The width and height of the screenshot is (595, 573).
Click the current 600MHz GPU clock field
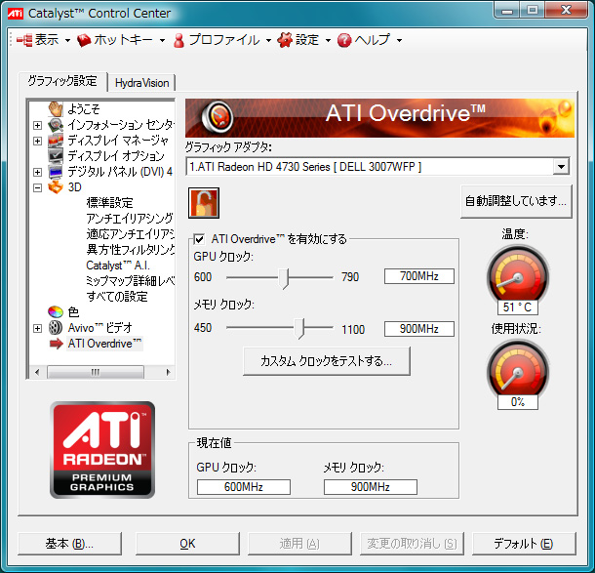[x=244, y=487]
